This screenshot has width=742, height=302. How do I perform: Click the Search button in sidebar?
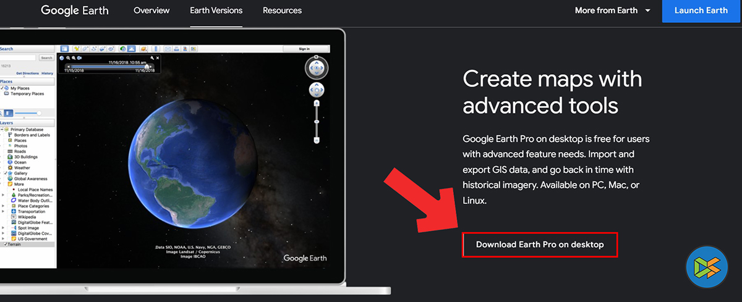46,57
